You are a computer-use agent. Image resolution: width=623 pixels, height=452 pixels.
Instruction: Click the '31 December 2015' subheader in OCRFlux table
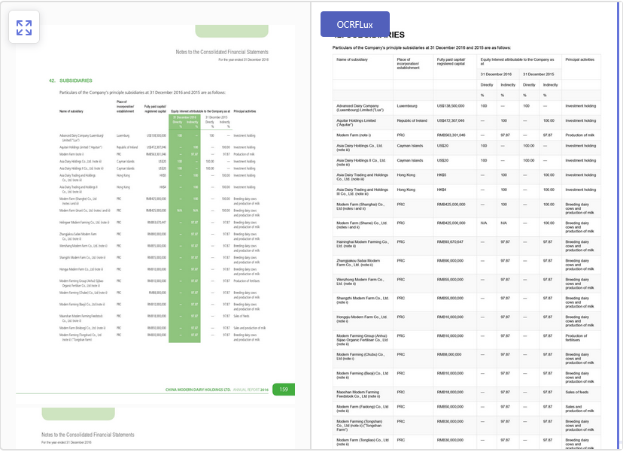pyautogui.click(x=539, y=74)
